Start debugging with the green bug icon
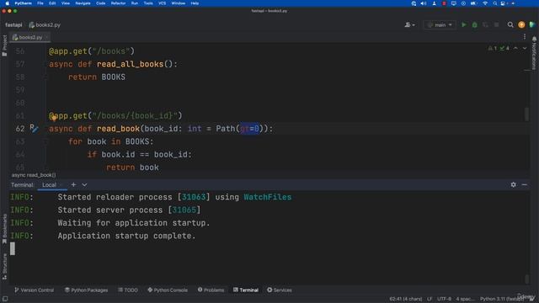Image resolution: width=539 pixels, height=303 pixels. tap(475, 24)
